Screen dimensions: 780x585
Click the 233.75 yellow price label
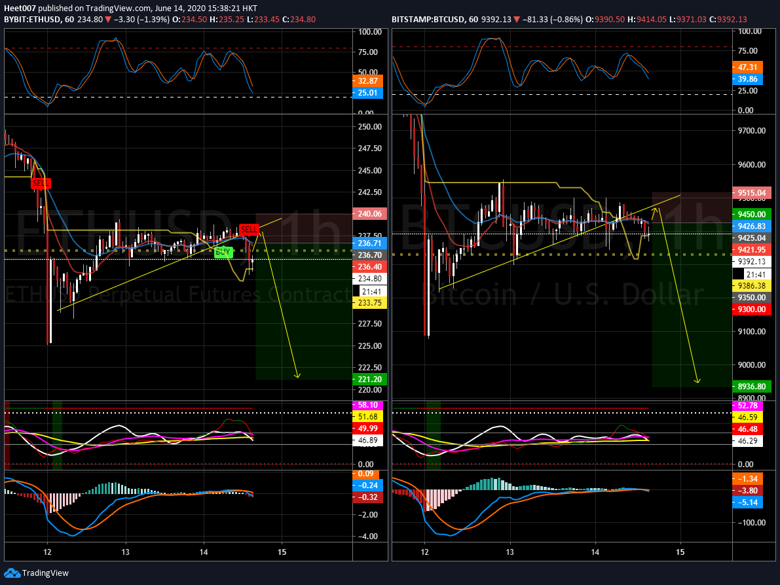(x=369, y=303)
